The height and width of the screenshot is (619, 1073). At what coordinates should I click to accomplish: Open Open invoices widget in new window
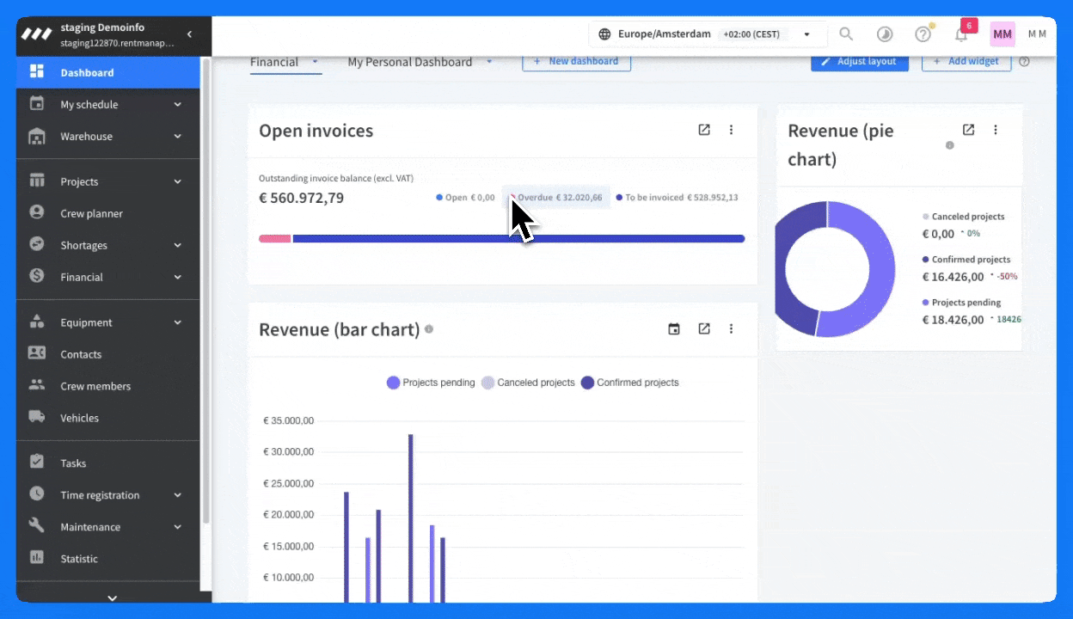click(704, 130)
